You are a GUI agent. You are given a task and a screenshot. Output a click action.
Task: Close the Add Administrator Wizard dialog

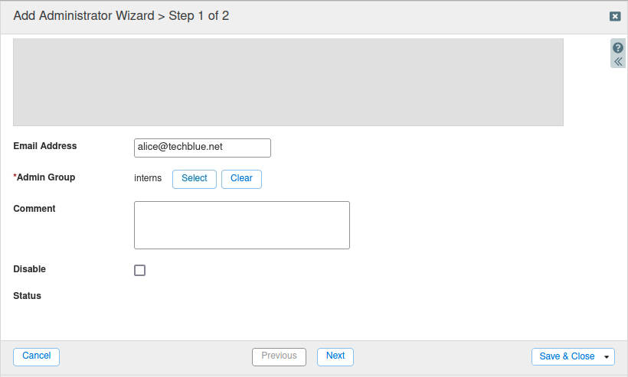615,16
